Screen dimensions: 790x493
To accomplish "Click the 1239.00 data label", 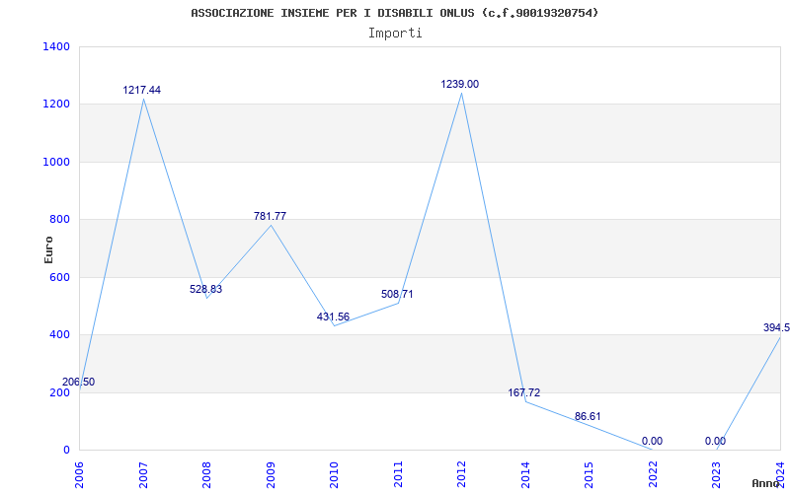I will 460,84.
